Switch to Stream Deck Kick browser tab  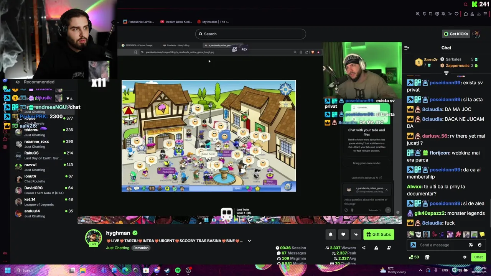point(176,22)
